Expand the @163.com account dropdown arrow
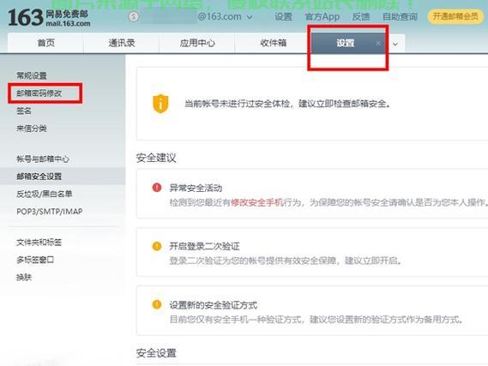 click(250, 17)
